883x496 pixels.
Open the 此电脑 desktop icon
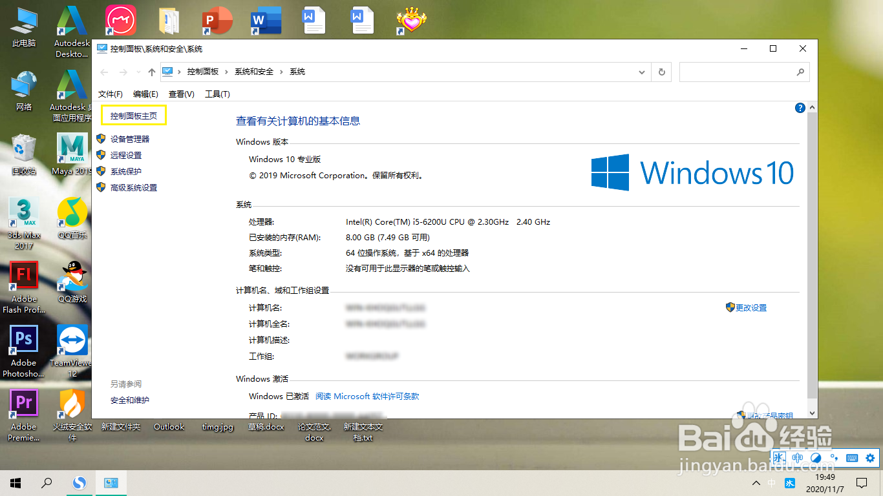(24, 27)
